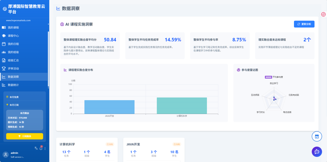Click the language translate icon

tap(36, 148)
